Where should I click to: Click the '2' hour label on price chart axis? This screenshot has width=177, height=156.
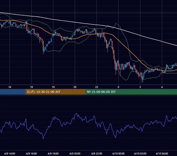[140, 87]
